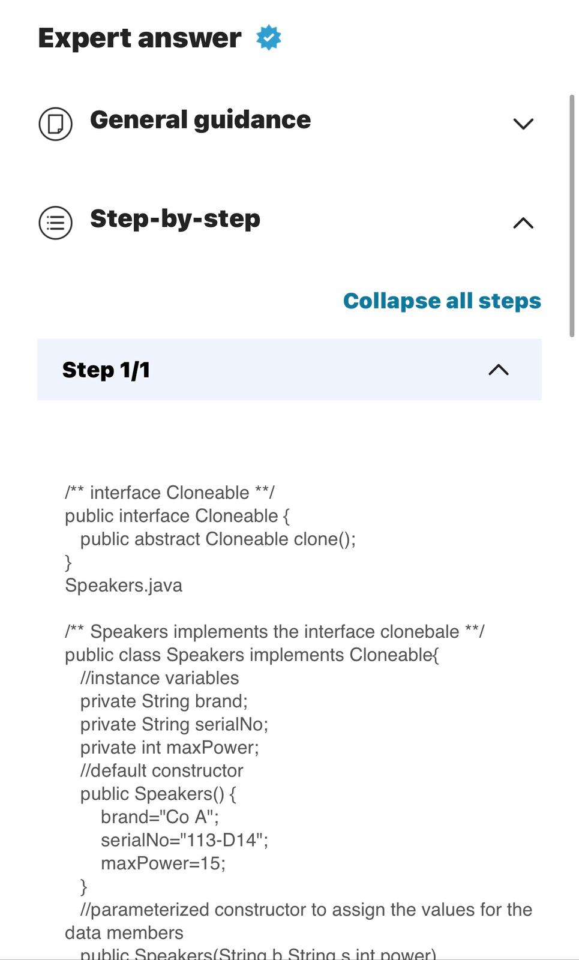Click the chevron in the Step 1/1 row
This screenshot has width=579, height=960.
point(496,370)
